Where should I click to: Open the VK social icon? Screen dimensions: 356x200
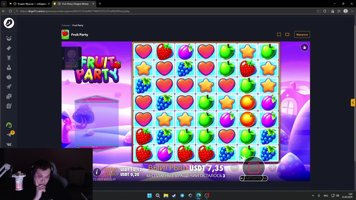9,144
